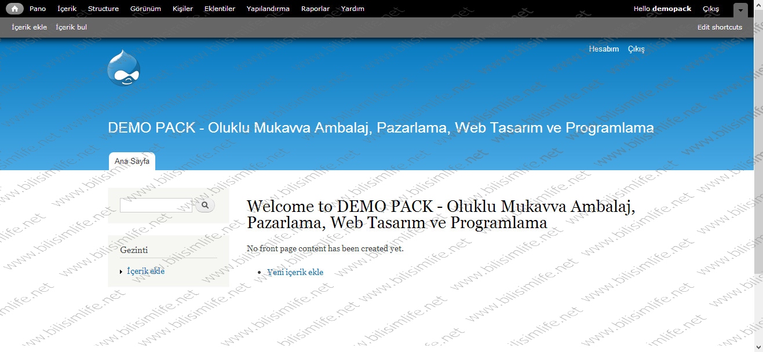Click the DEMO PACK site name title
763x352 pixels.
point(381,128)
